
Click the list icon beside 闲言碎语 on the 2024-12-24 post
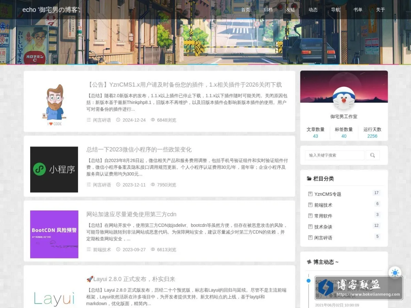click(x=89, y=120)
